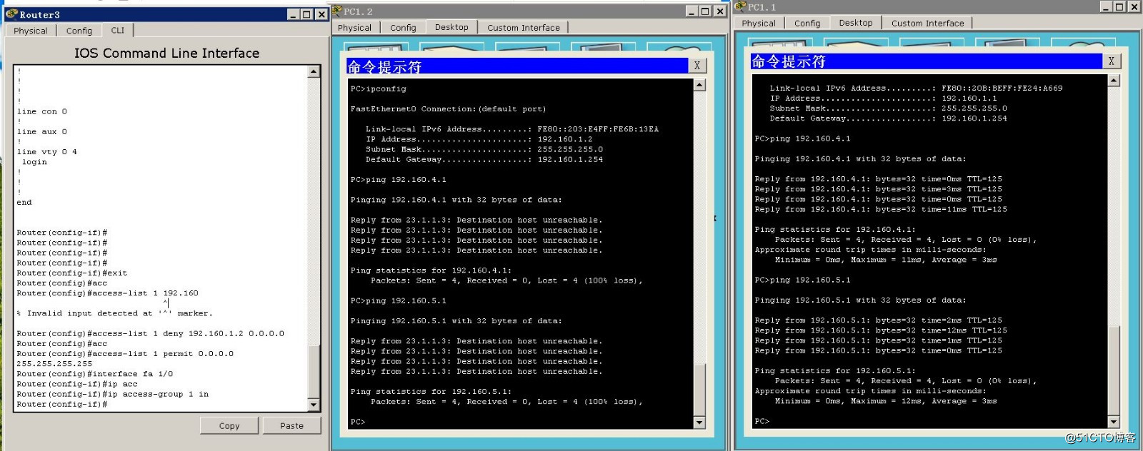This screenshot has width=1143, height=451.
Task: Click 'access-list 1 deny 192.160.1.2' line
Action: click(x=150, y=333)
